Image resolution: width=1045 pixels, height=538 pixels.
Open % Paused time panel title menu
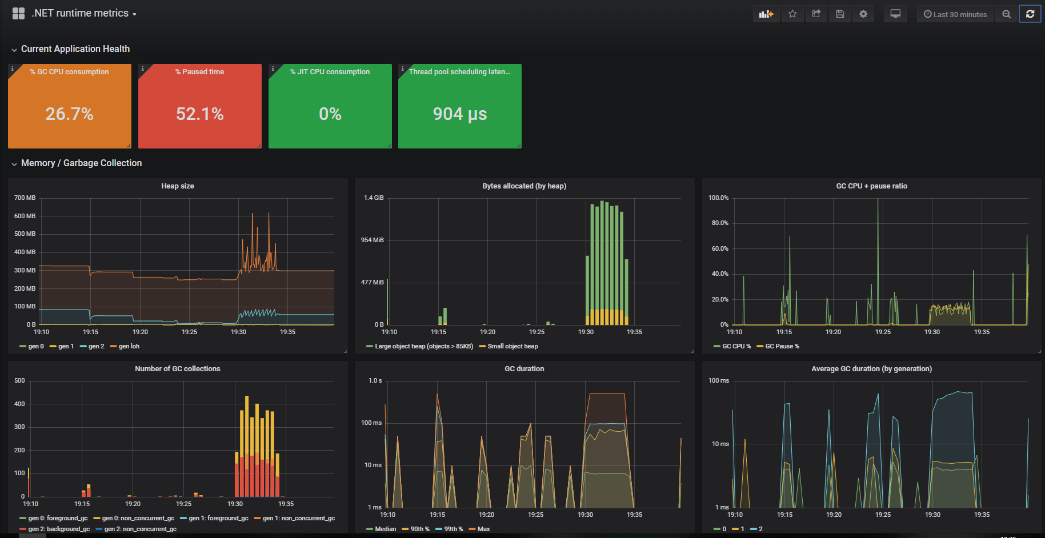pos(199,72)
